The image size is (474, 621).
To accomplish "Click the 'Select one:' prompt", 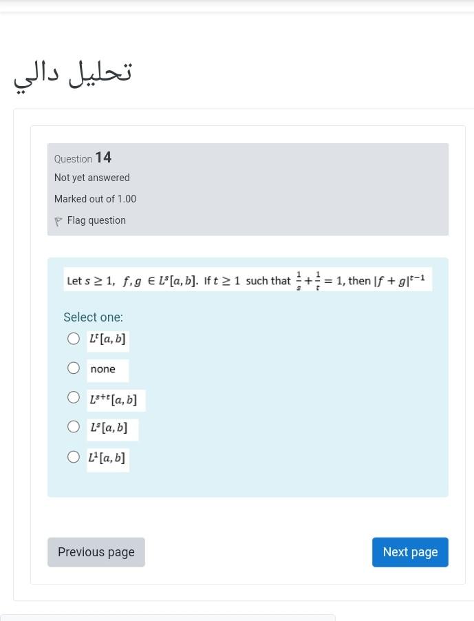I will pos(93,317).
